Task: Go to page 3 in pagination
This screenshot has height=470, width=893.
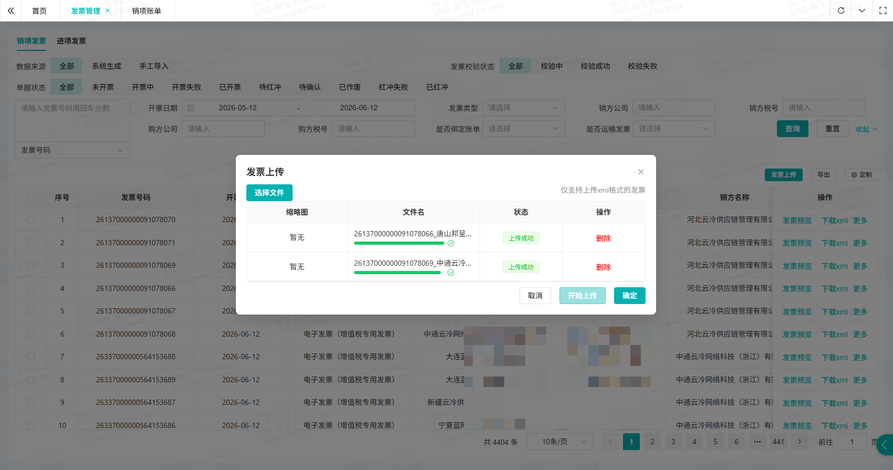Action: click(673, 442)
